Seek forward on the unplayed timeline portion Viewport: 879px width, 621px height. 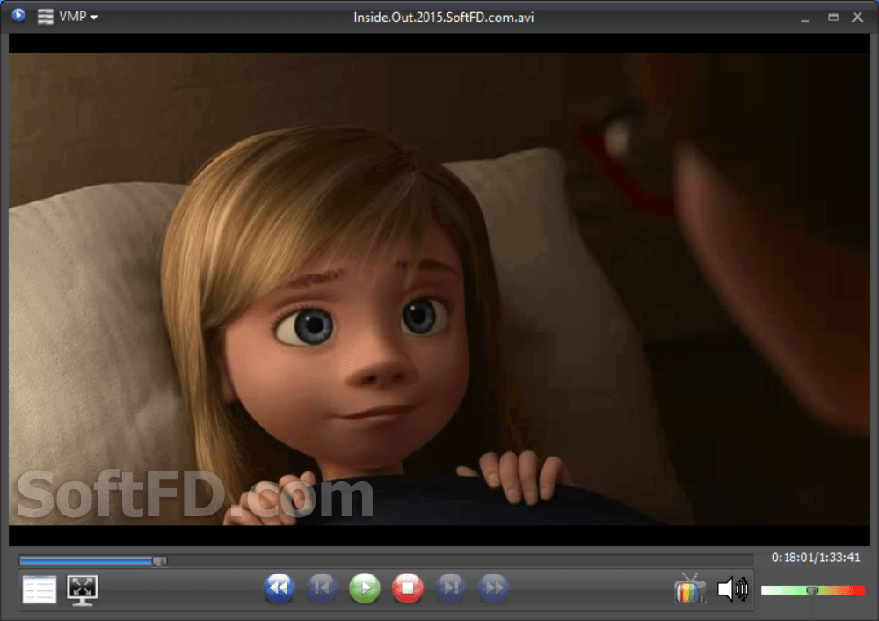click(460, 560)
